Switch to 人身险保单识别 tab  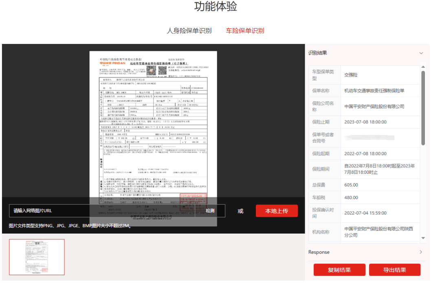189,31
